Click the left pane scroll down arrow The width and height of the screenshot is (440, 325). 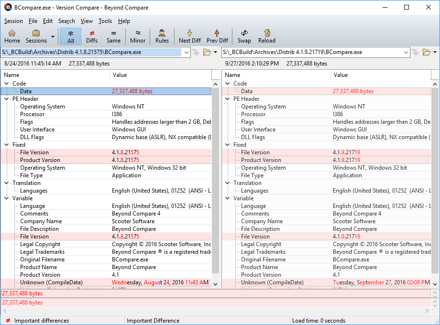pyautogui.click(x=216, y=284)
